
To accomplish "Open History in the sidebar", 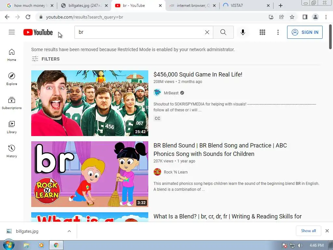I will pos(12,151).
